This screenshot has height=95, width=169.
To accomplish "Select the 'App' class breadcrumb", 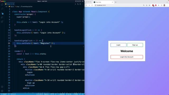I will click(17, 7).
